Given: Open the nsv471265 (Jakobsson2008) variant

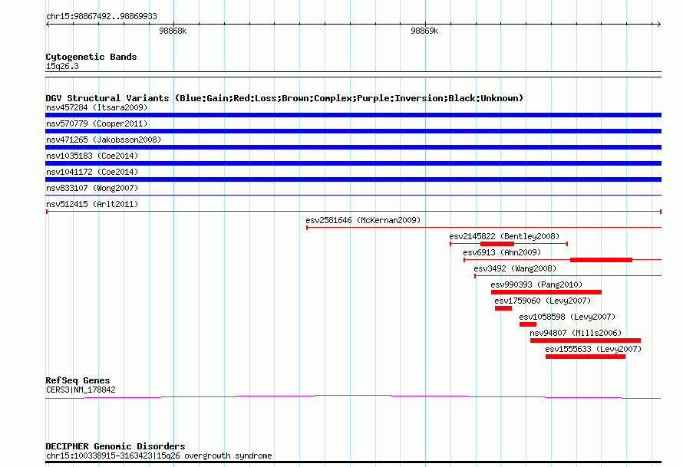Looking at the screenshot, I should (104, 140).
